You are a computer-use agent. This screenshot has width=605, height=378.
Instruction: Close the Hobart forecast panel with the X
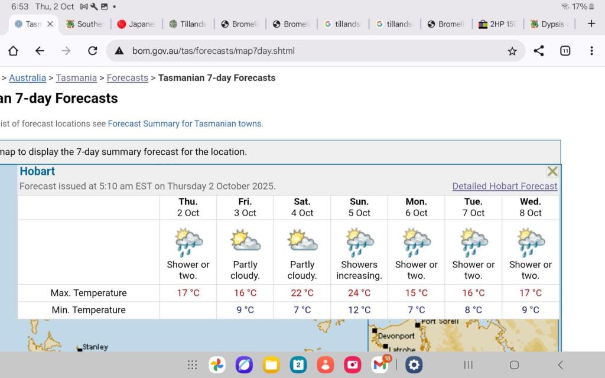(552, 171)
